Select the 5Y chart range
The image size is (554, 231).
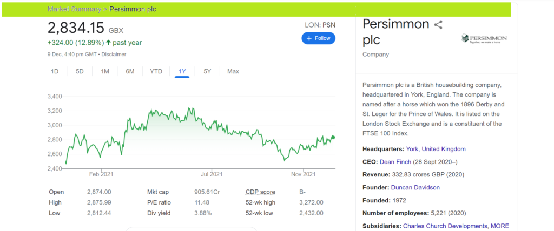[207, 71]
